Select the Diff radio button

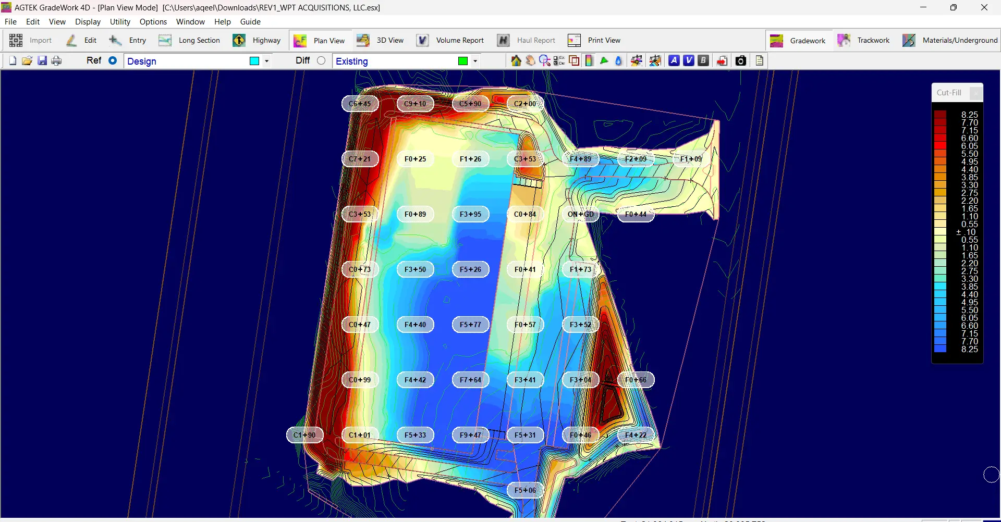[x=321, y=60]
